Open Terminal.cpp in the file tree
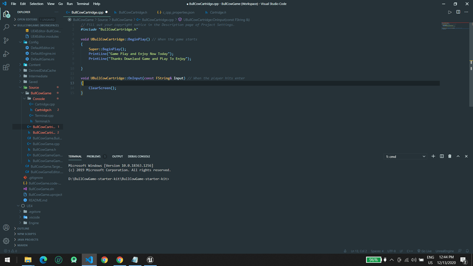473x266 pixels. [x=44, y=116]
